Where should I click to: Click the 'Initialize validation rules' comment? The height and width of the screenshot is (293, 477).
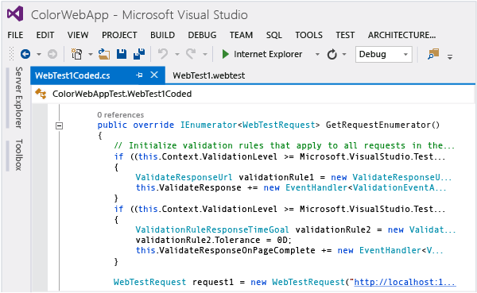tap(284, 145)
